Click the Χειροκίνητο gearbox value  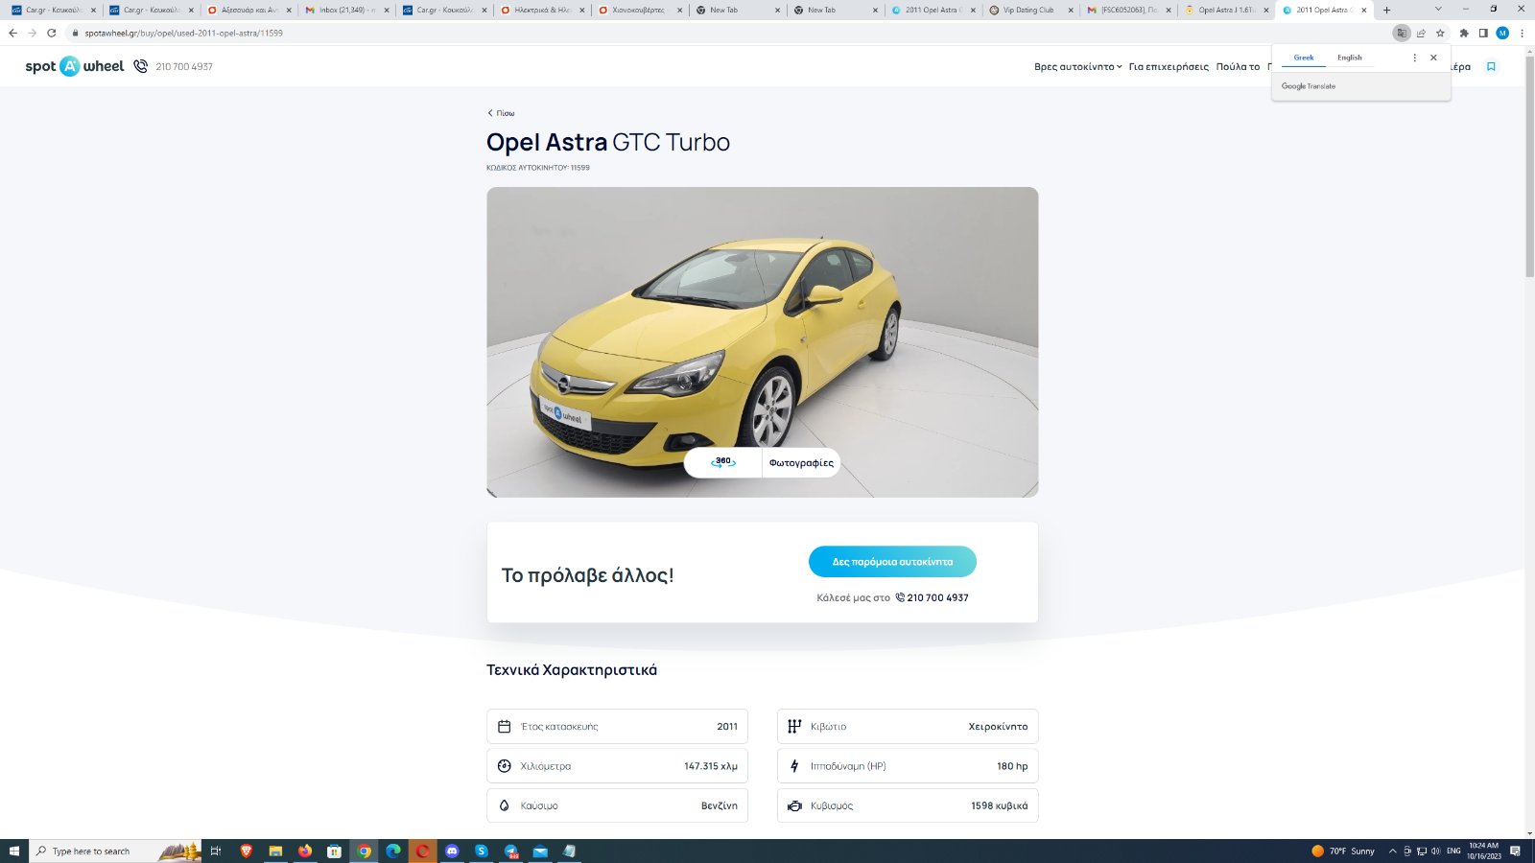tap(998, 727)
